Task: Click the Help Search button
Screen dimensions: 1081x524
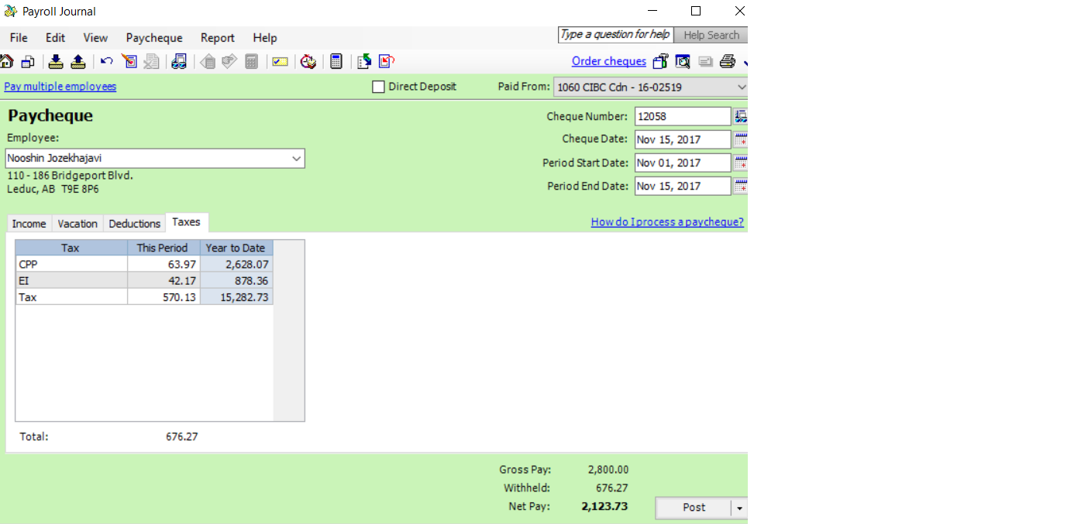Action: click(711, 35)
